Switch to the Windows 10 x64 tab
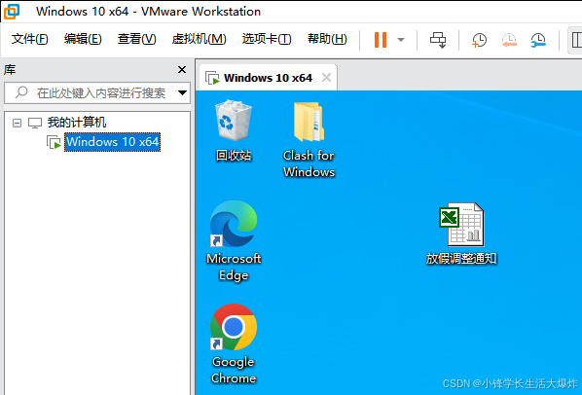 click(268, 78)
